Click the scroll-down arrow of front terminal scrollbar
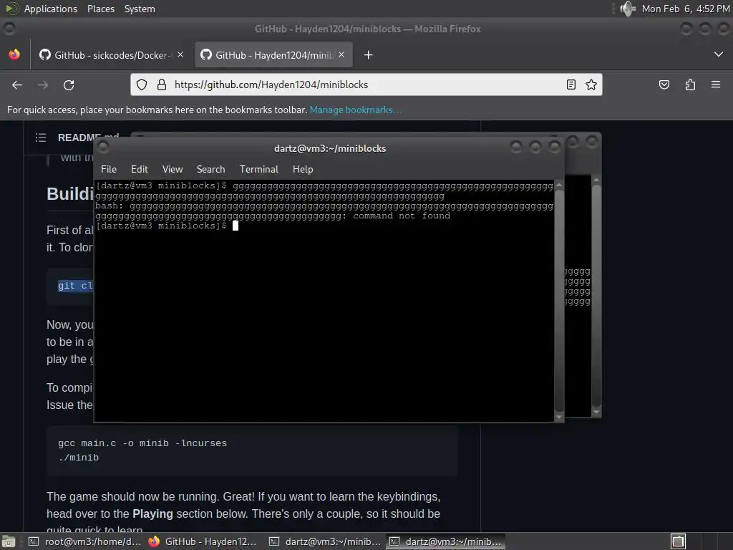The width and height of the screenshot is (733, 550). pos(558,416)
